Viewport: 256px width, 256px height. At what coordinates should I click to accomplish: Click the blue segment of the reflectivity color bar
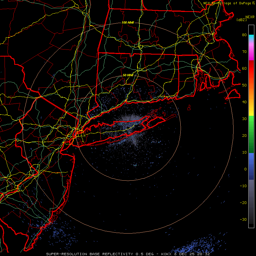tap(251, 166)
